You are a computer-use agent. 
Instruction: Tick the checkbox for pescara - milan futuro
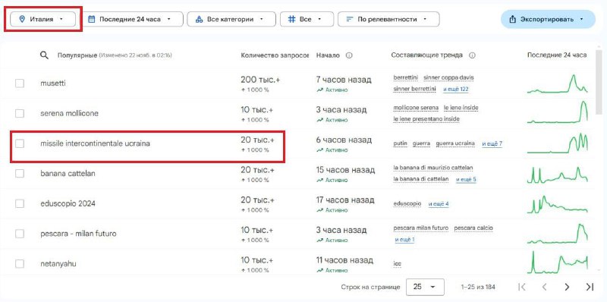20,234
